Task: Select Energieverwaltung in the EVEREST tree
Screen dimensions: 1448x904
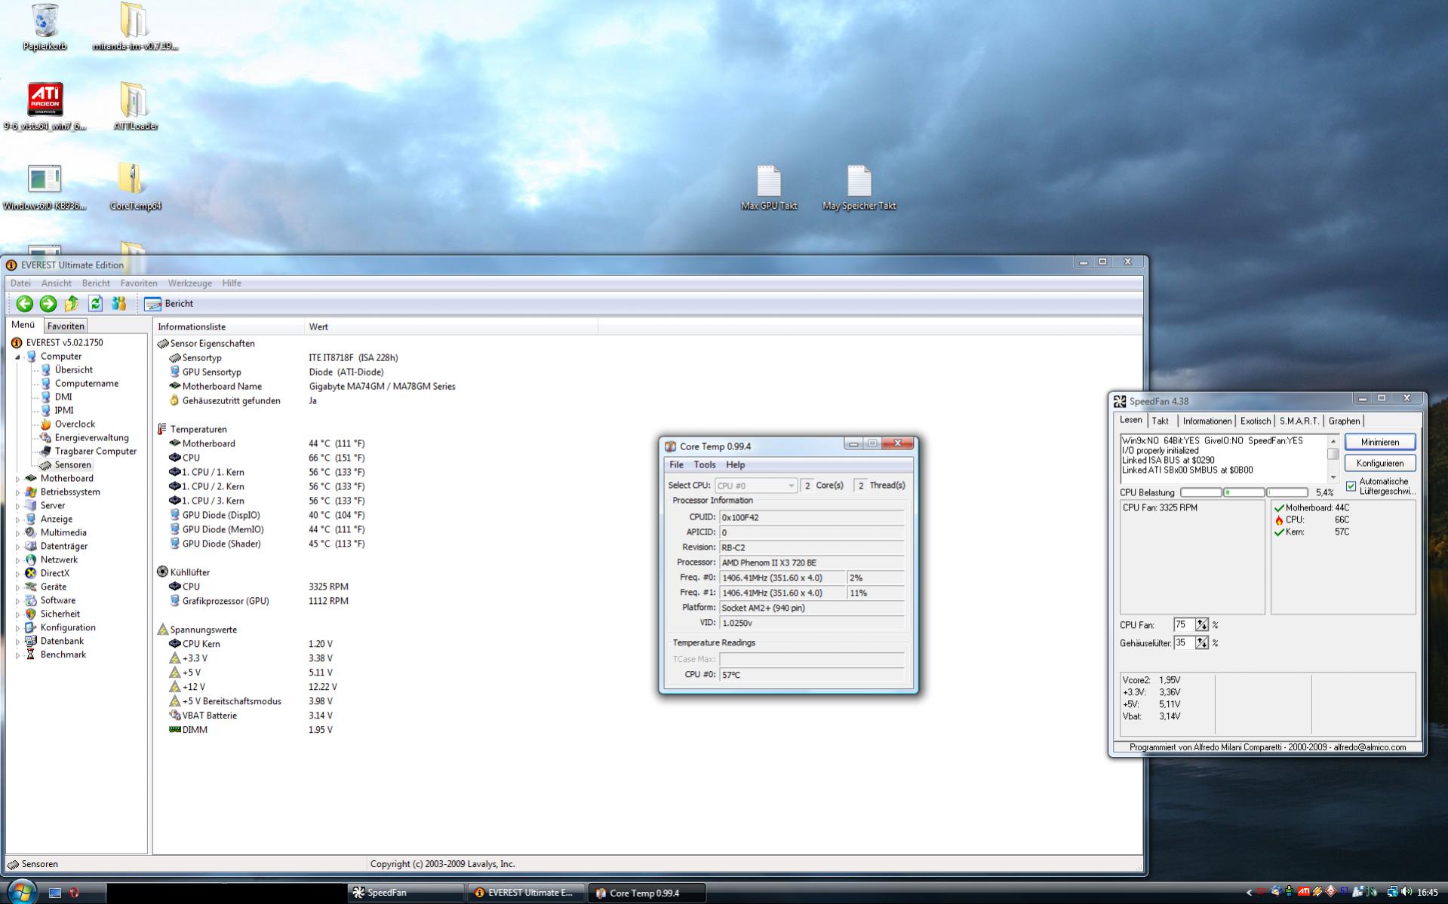Action: pos(91,437)
